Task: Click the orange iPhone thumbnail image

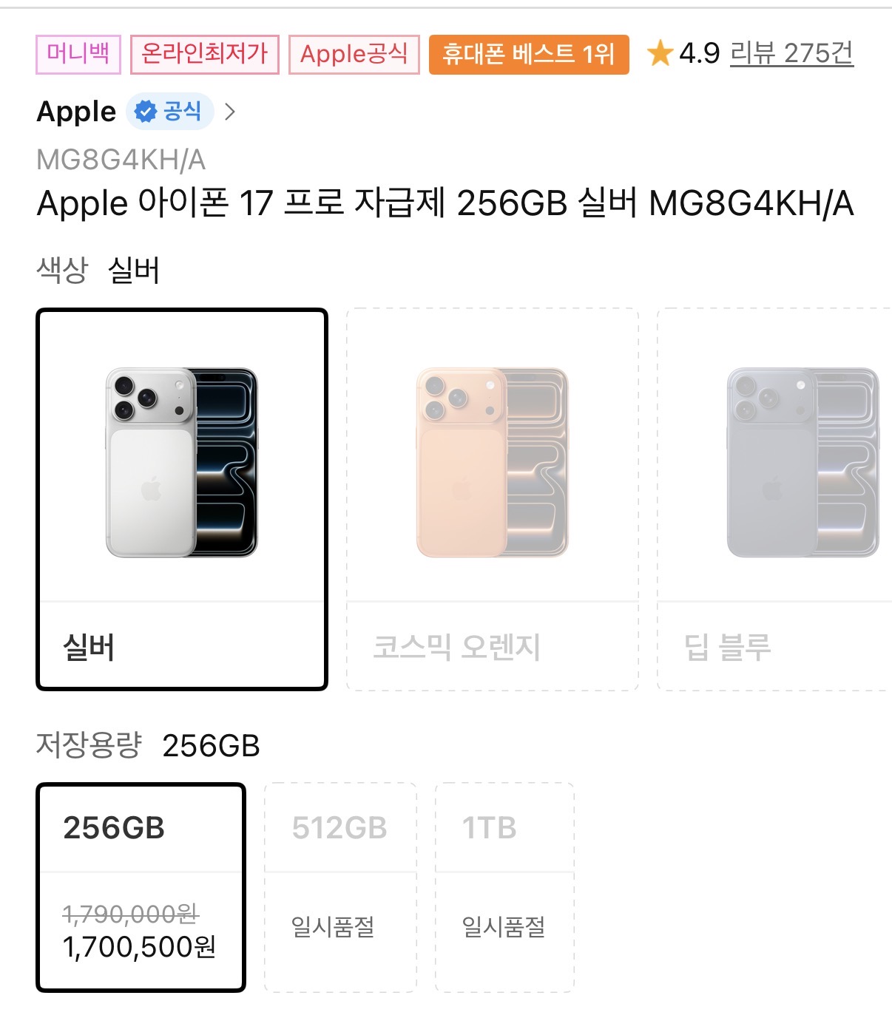Action: [493, 462]
